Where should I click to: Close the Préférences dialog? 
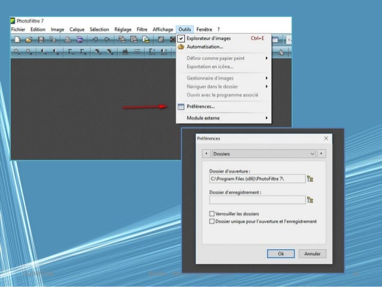click(326, 138)
